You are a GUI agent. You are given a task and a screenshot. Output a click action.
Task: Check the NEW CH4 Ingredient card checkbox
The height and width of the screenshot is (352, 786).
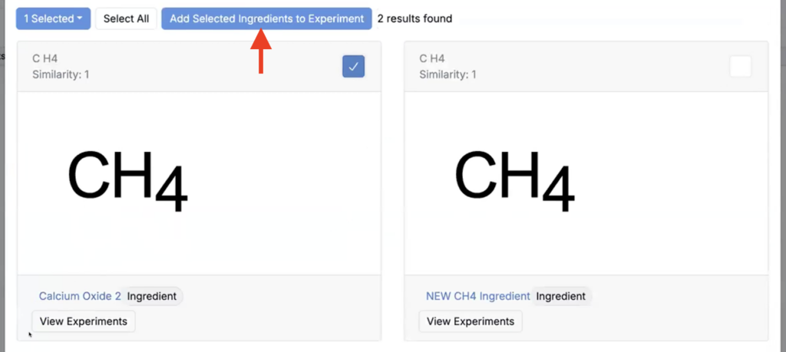coord(740,67)
